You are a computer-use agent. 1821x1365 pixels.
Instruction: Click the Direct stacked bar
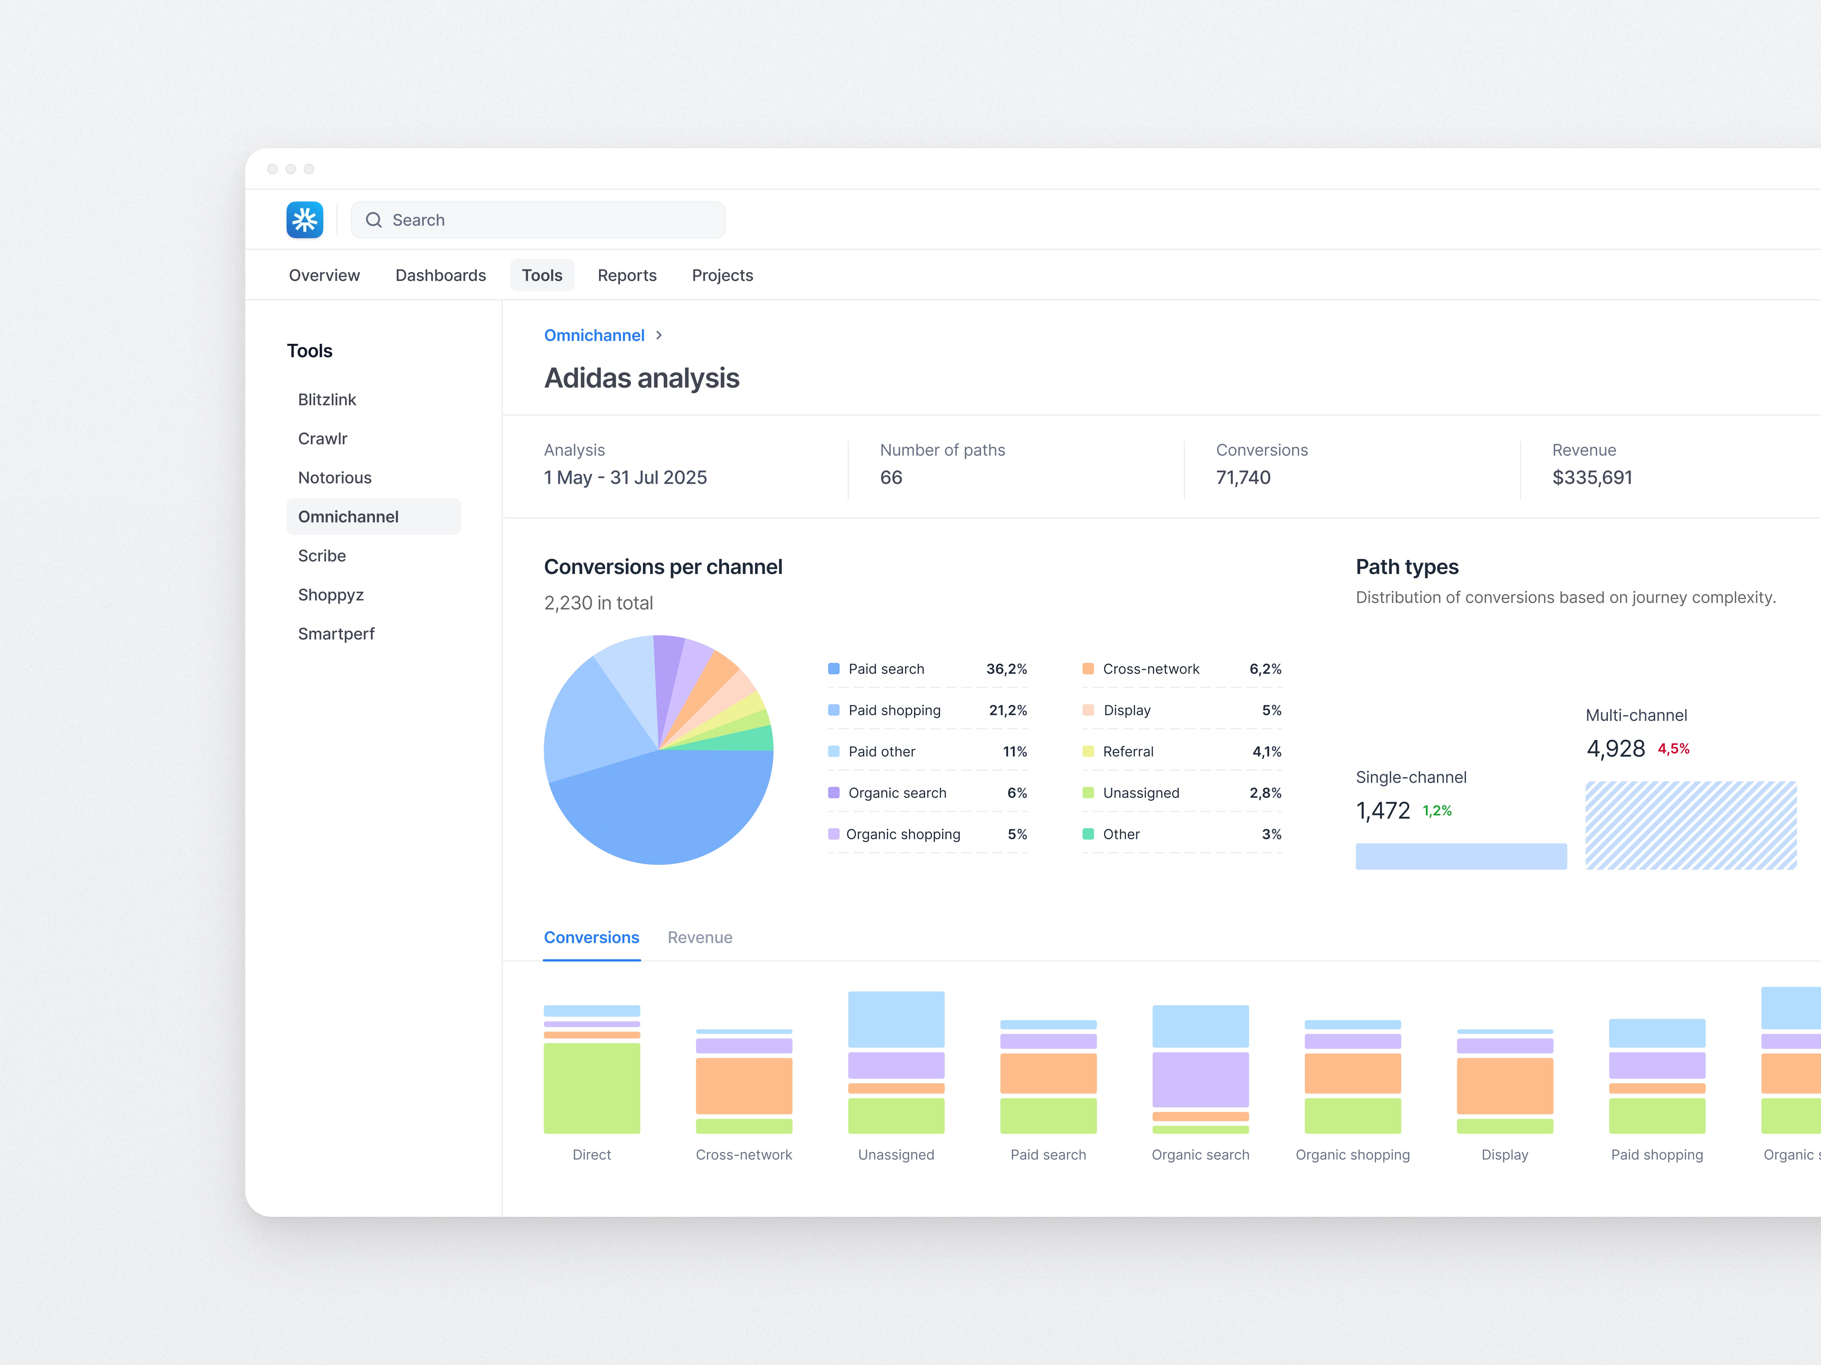pyautogui.click(x=592, y=1070)
